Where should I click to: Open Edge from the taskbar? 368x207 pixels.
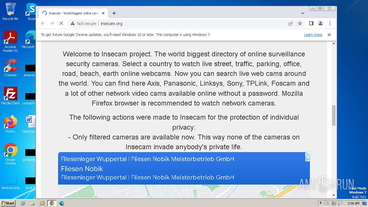[62, 203]
